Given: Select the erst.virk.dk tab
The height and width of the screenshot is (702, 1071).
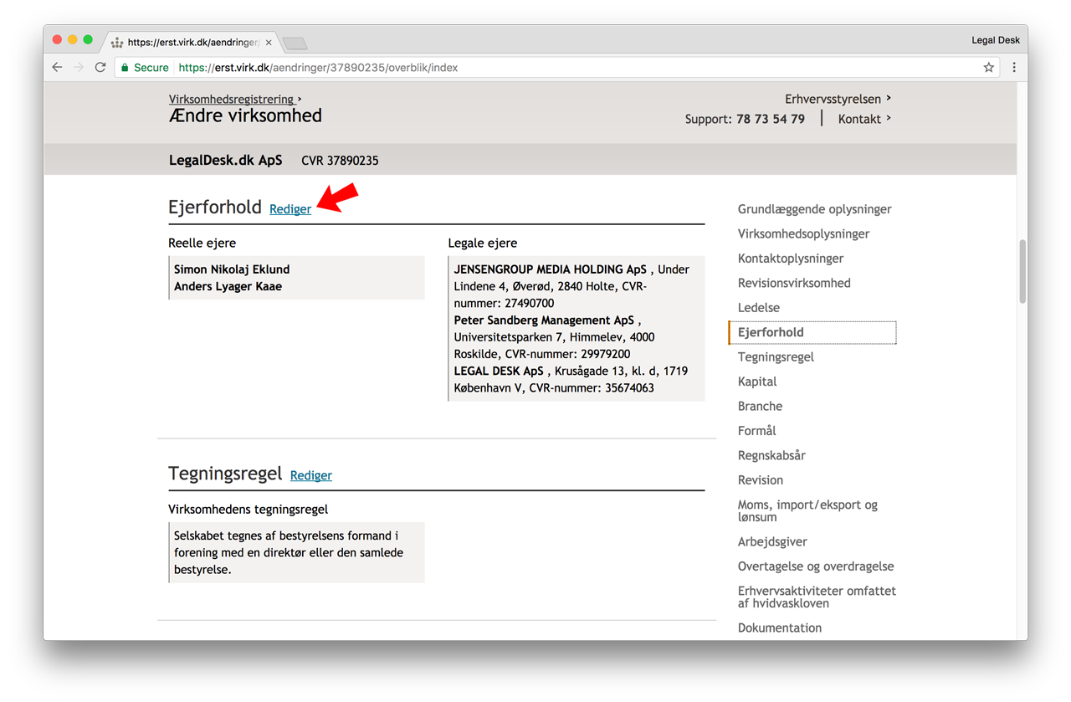Looking at the screenshot, I should 192,42.
